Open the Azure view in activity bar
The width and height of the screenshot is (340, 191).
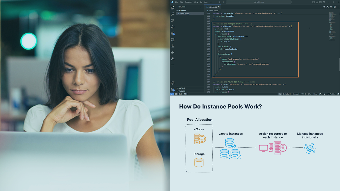pyautogui.click(x=173, y=59)
